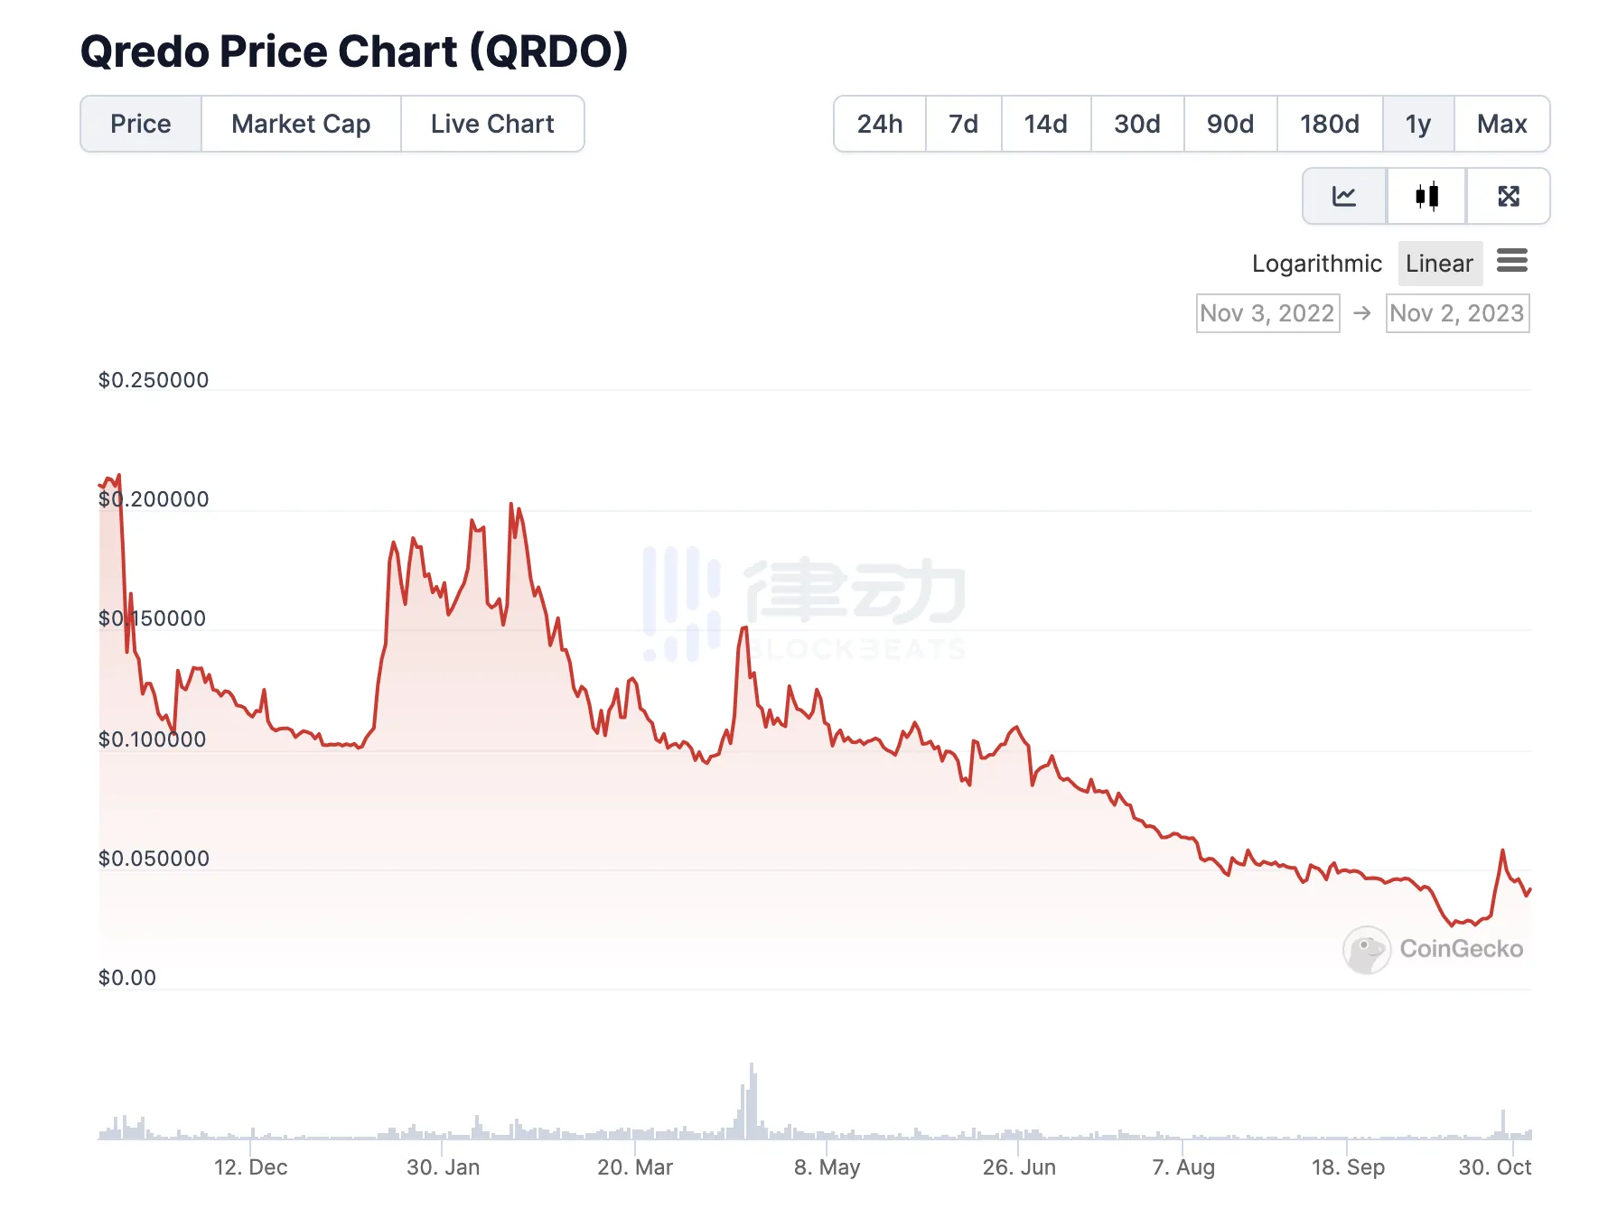Screen dimensions: 1608x1208
Task: Show the 30d price range
Action: pos(1136,124)
